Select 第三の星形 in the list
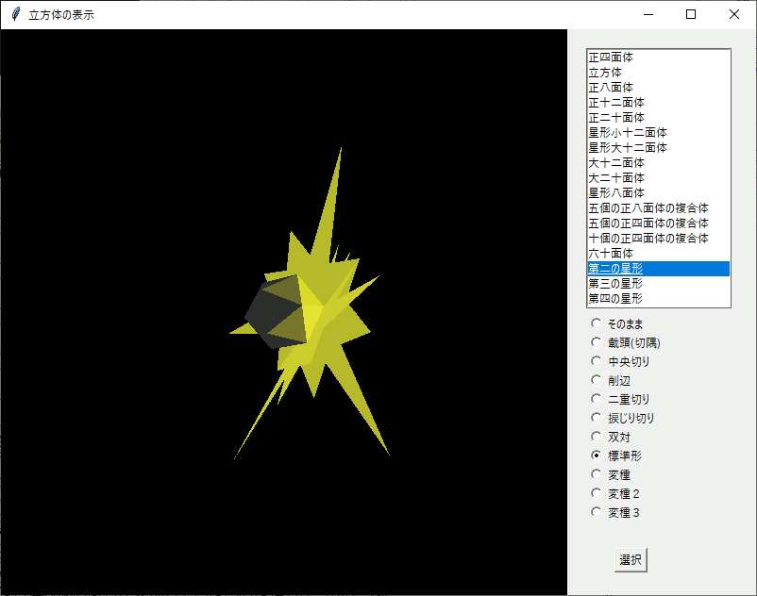 [x=659, y=284]
